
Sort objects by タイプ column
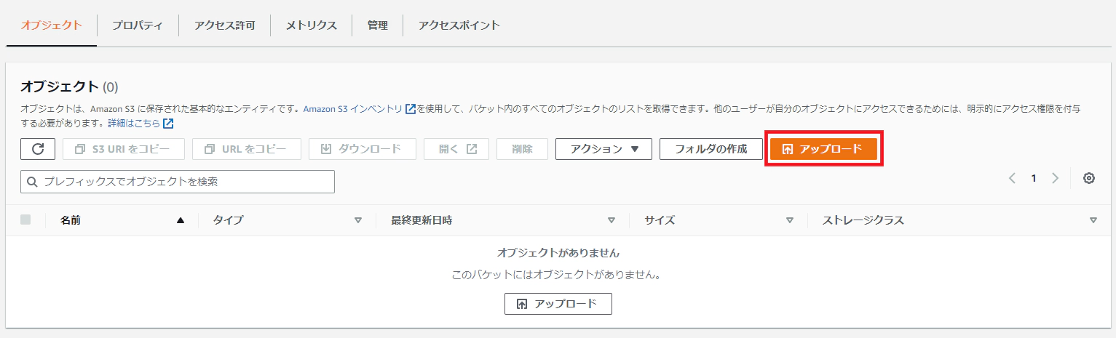pyautogui.click(x=357, y=220)
